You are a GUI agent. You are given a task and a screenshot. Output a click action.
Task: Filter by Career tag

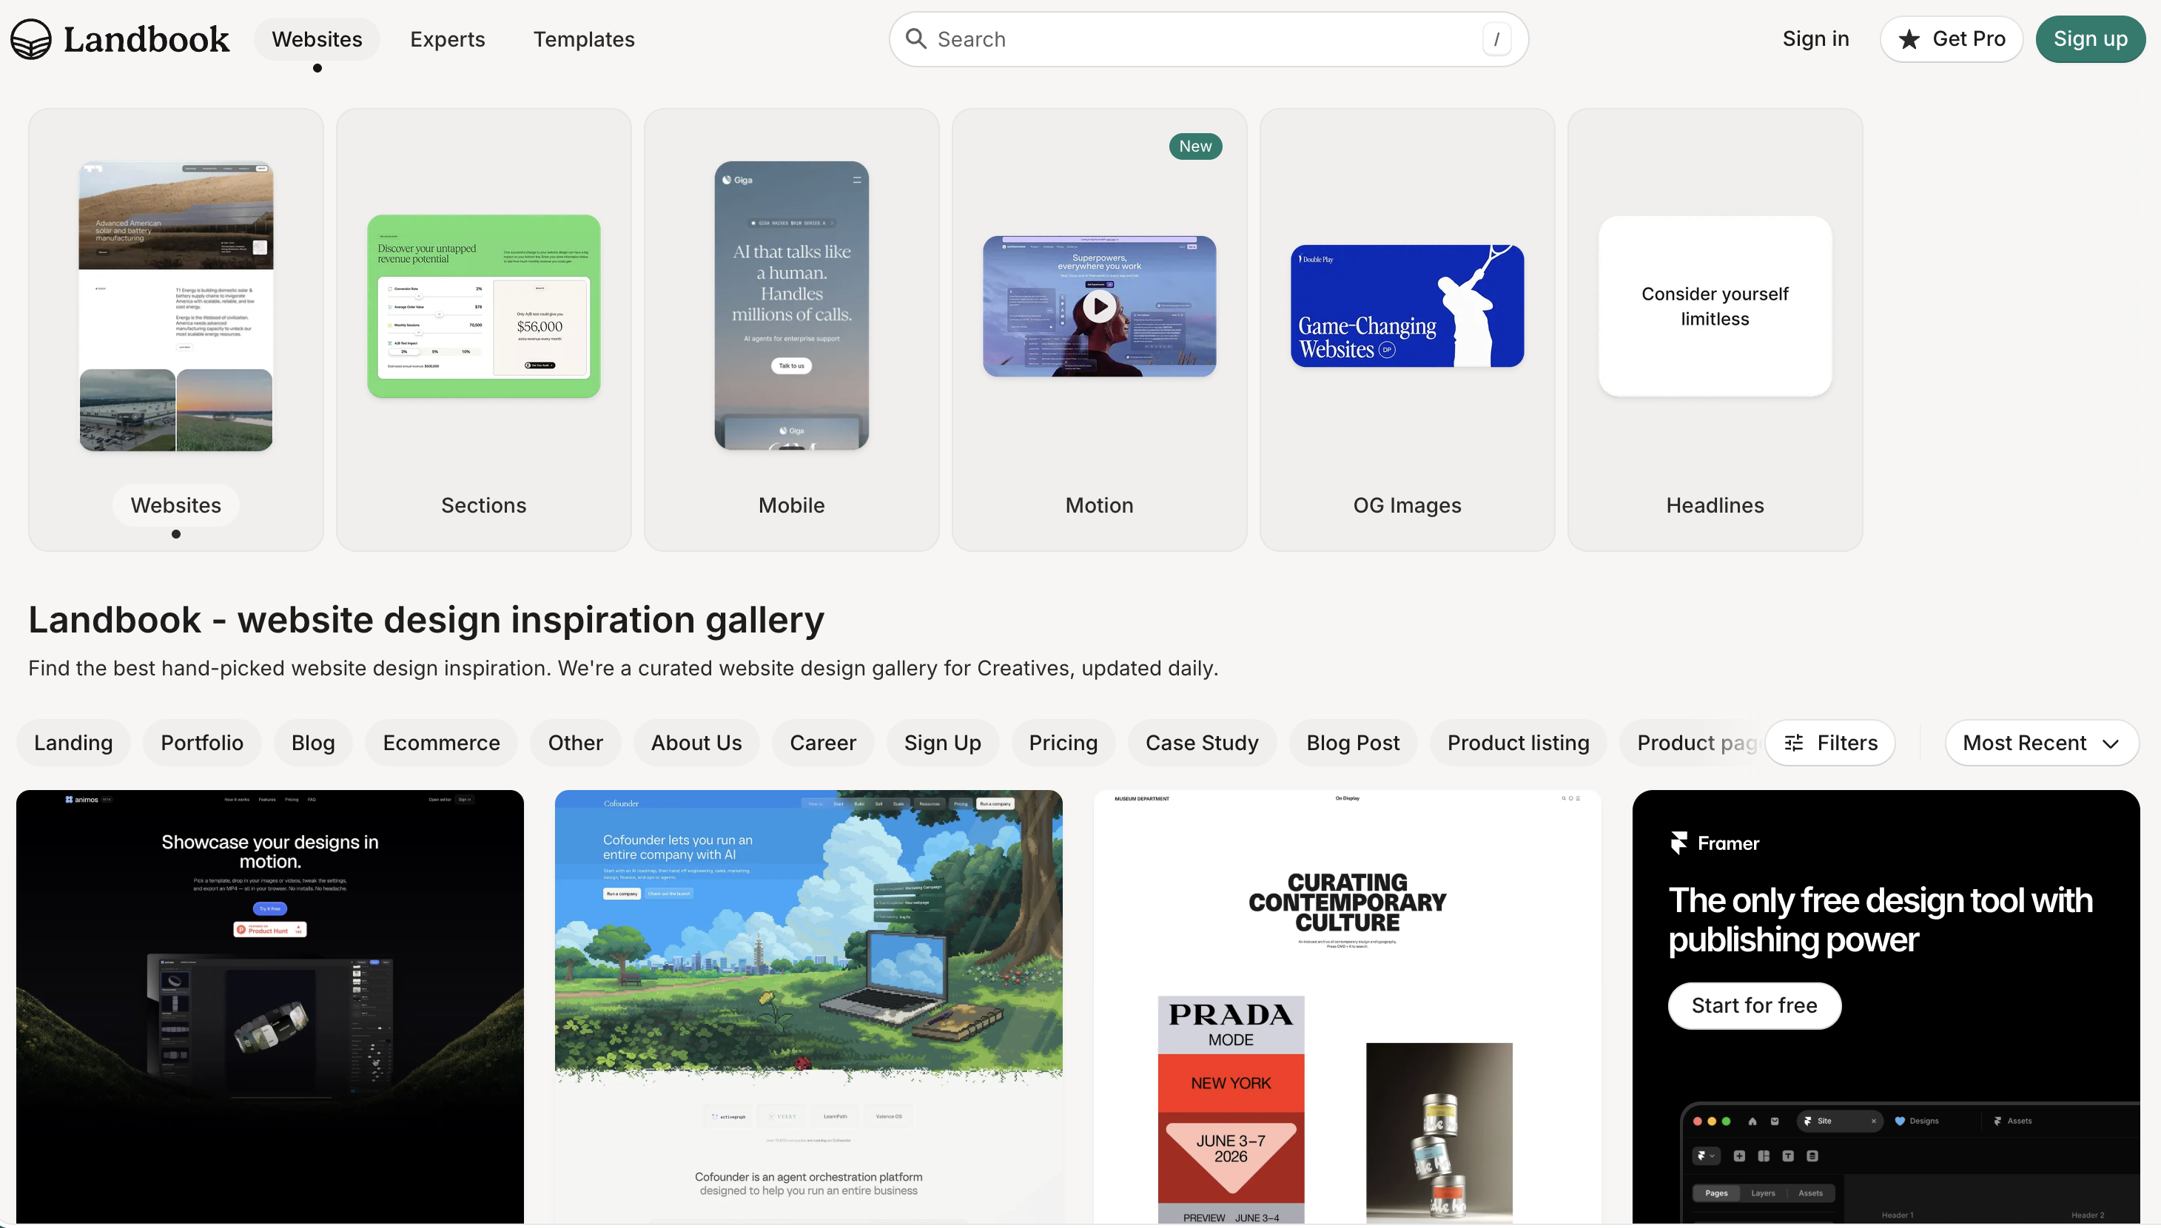822,742
